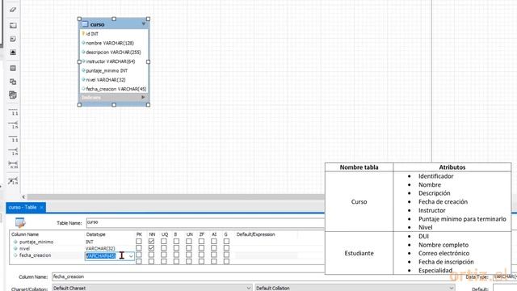Click the Datatype column header
The image size is (517, 291).
pyautogui.click(x=95, y=234)
